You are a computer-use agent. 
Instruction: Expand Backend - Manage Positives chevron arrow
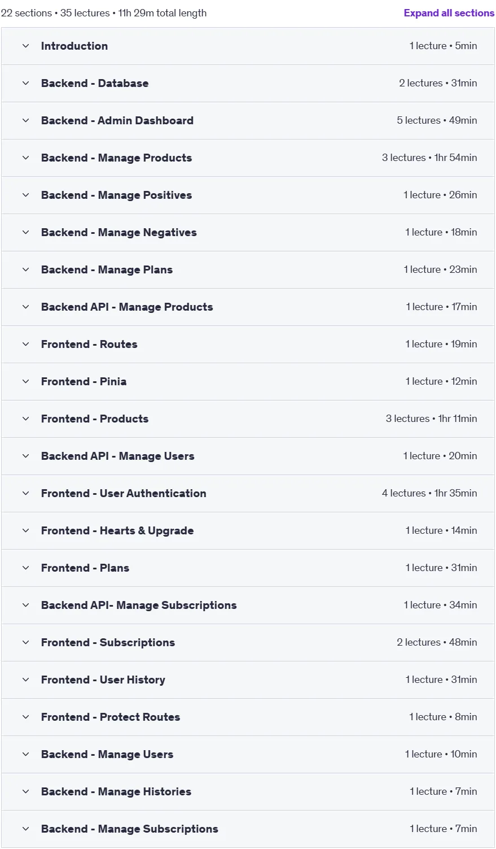click(x=25, y=195)
